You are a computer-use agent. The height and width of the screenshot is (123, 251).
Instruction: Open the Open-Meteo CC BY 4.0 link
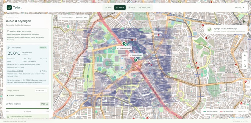15,71
